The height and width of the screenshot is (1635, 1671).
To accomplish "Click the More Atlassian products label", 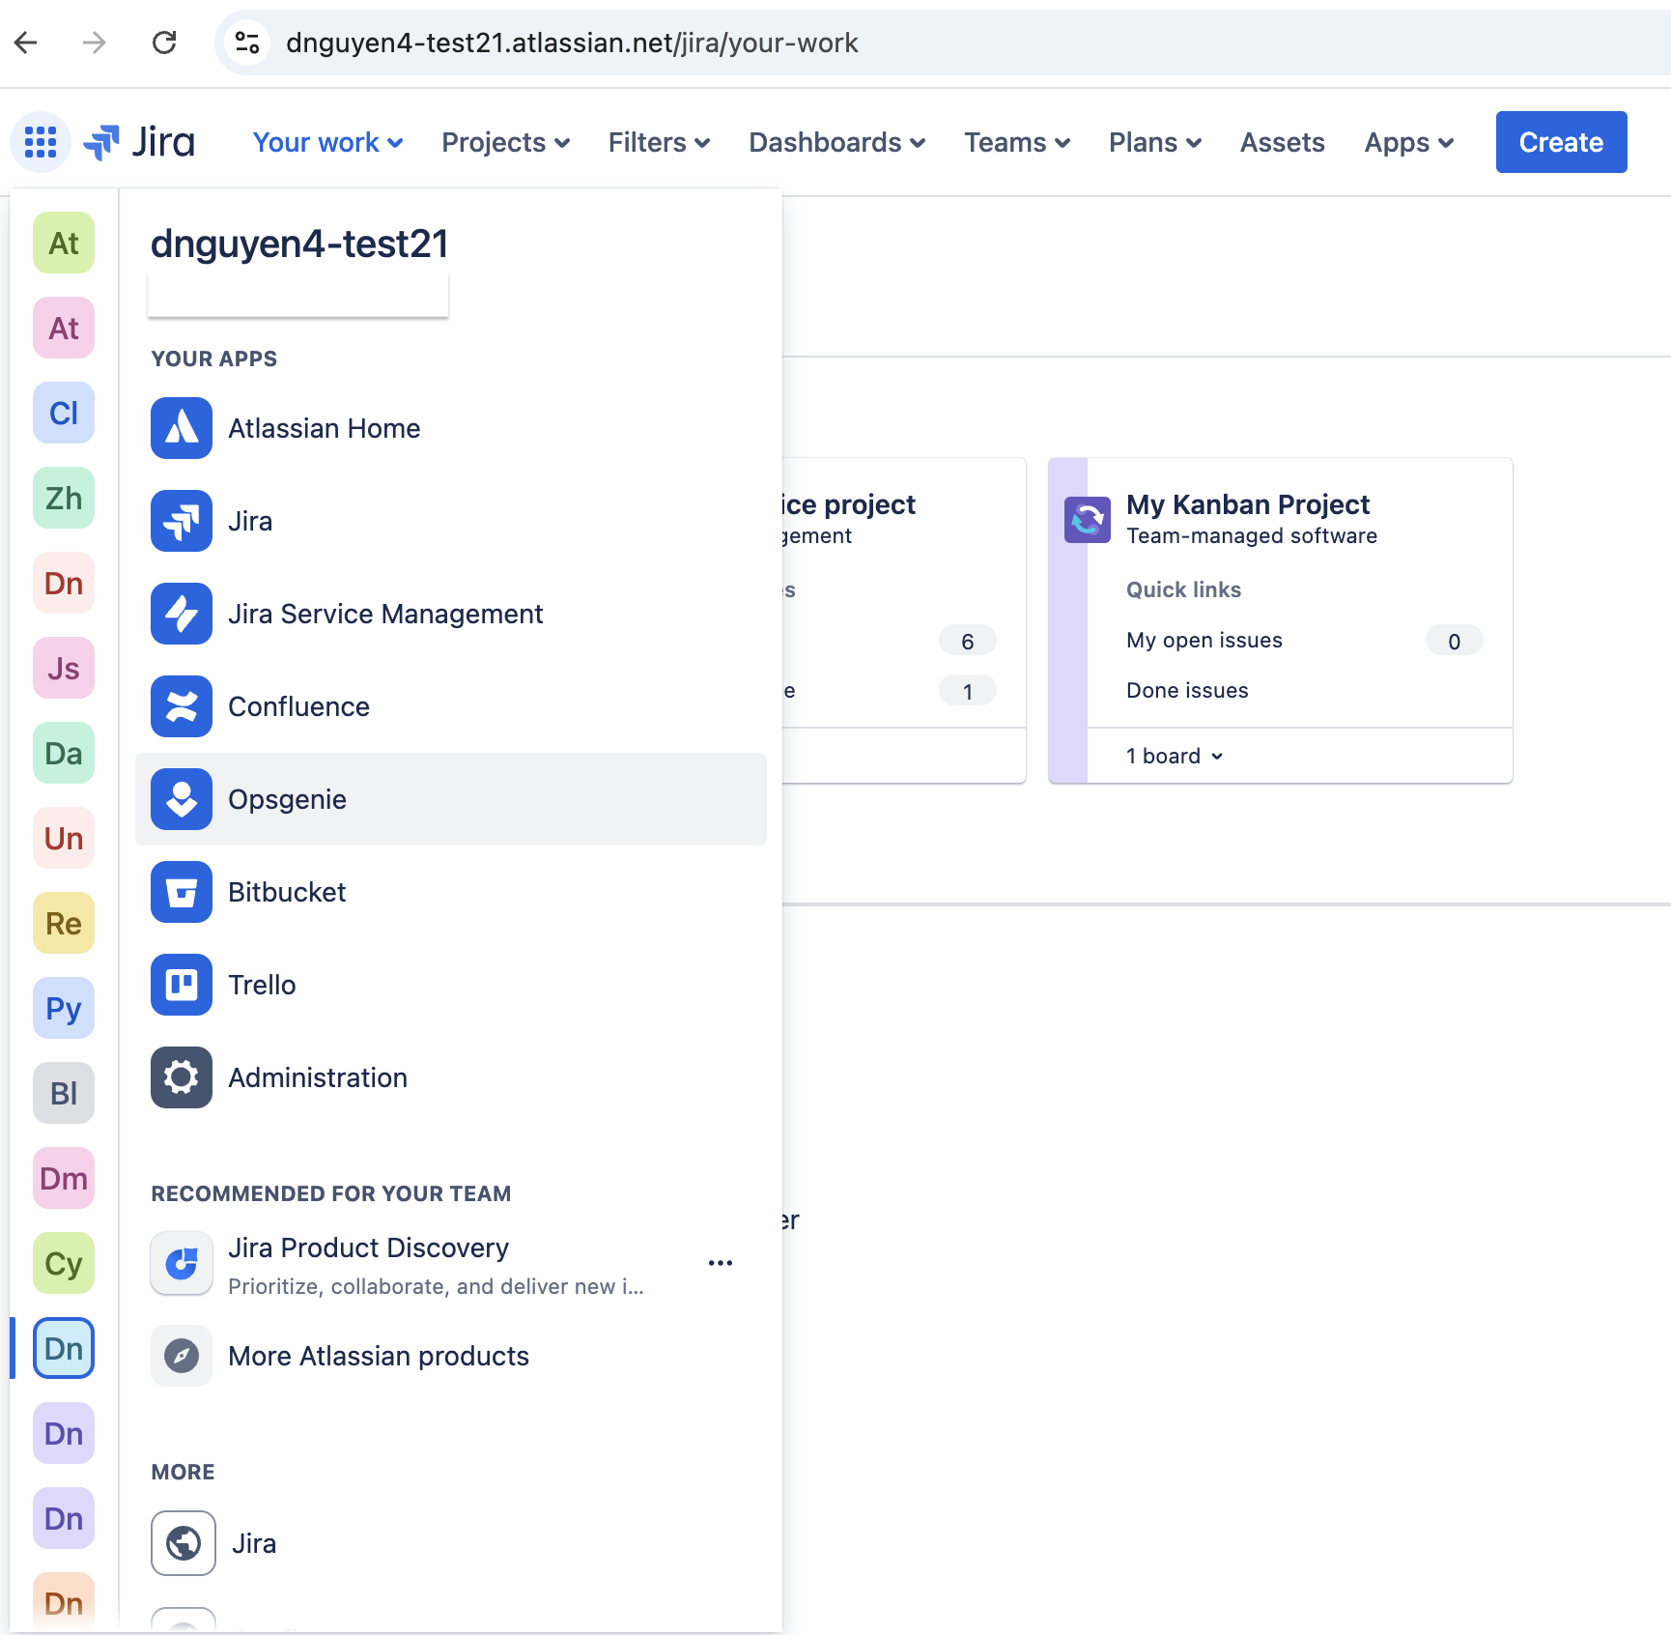I will (x=379, y=1356).
